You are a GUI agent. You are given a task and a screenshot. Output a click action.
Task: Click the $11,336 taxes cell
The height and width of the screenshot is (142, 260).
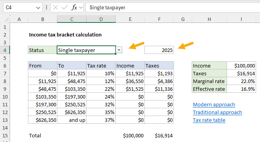coord(159,89)
